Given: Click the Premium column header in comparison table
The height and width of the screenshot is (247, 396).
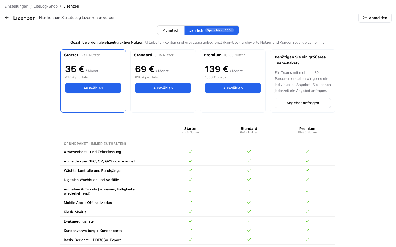Looking at the screenshot, I should click(x=307, y=130).
